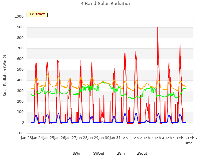Click the 900 W/m2 SWin peak on Feb 4

pyautogui.click(x=158, y=28)
